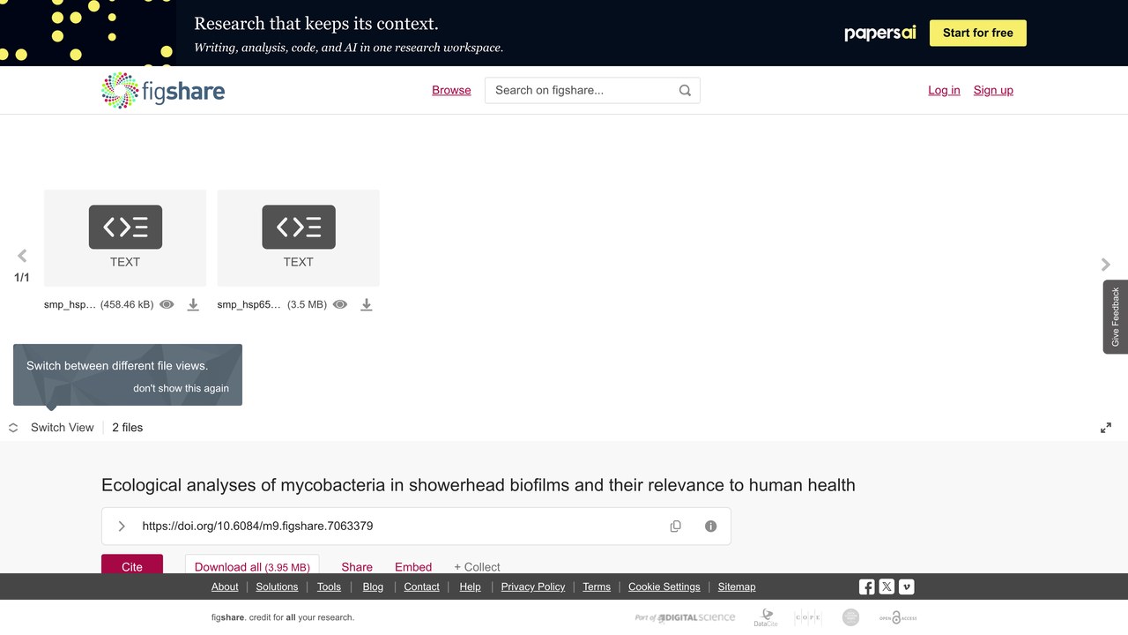
Task: Go to previous file page arrow
Action: [x=22, y=256]
